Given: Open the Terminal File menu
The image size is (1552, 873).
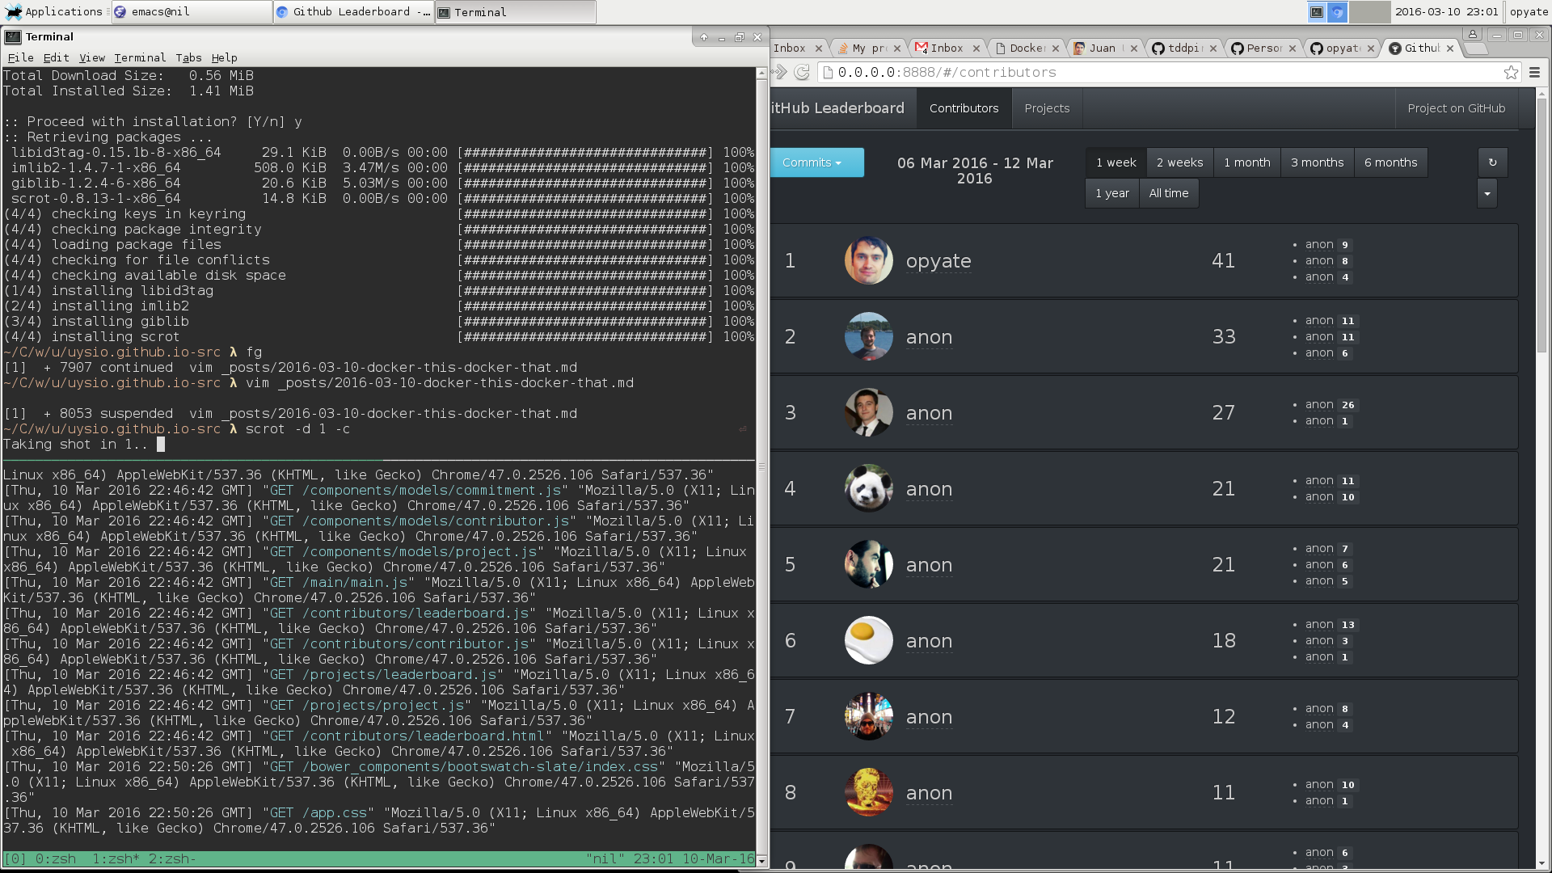Looking at the screenshot, I should (20, 57).
